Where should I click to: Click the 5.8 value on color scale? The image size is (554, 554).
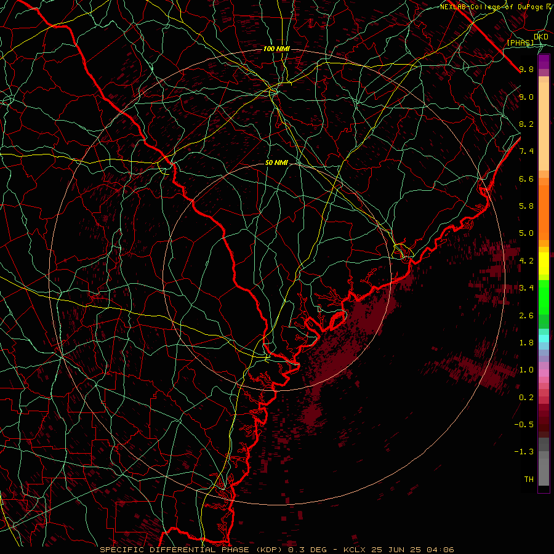point(526,206)
